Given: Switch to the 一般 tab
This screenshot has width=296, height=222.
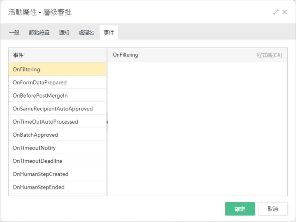Looking at the screenshot, I should pos(14,32).
